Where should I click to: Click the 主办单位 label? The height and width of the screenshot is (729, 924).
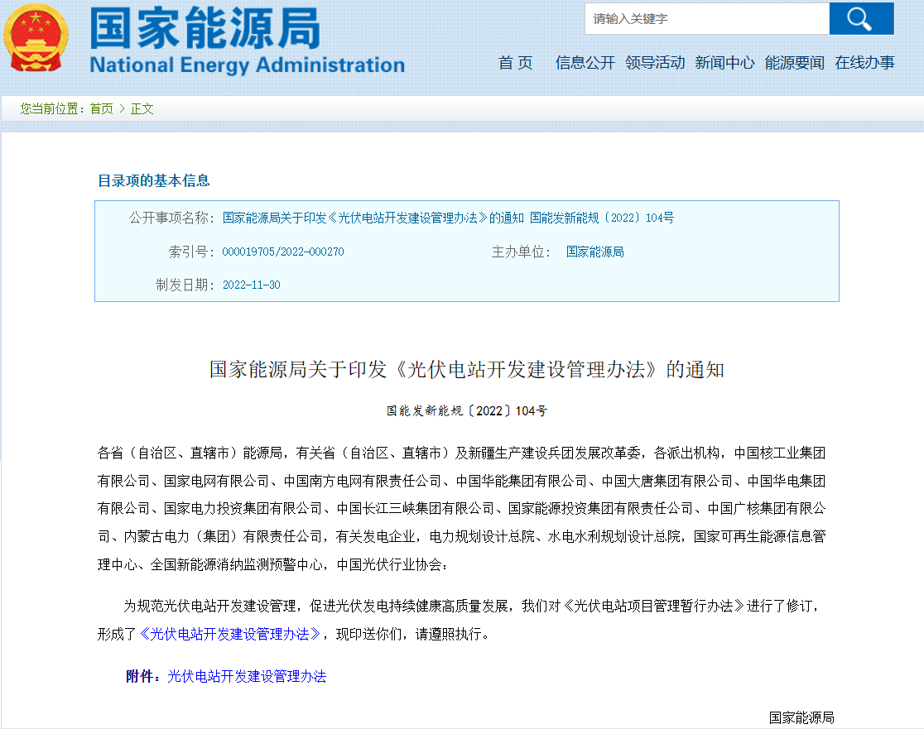point(520,252)
